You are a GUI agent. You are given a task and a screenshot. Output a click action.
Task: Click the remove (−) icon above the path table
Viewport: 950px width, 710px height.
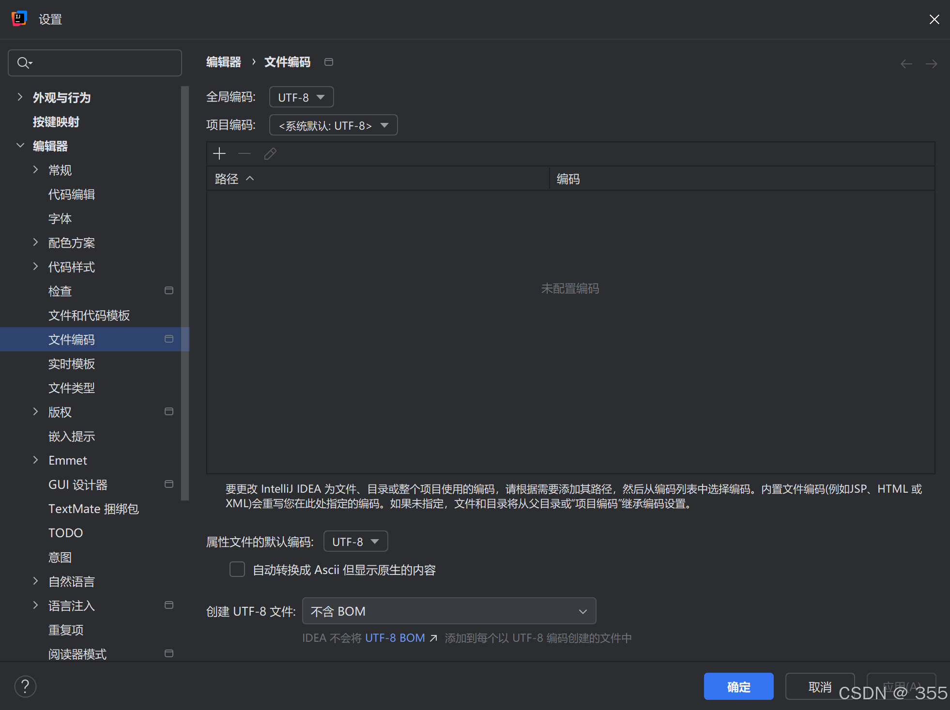point(245,153)
